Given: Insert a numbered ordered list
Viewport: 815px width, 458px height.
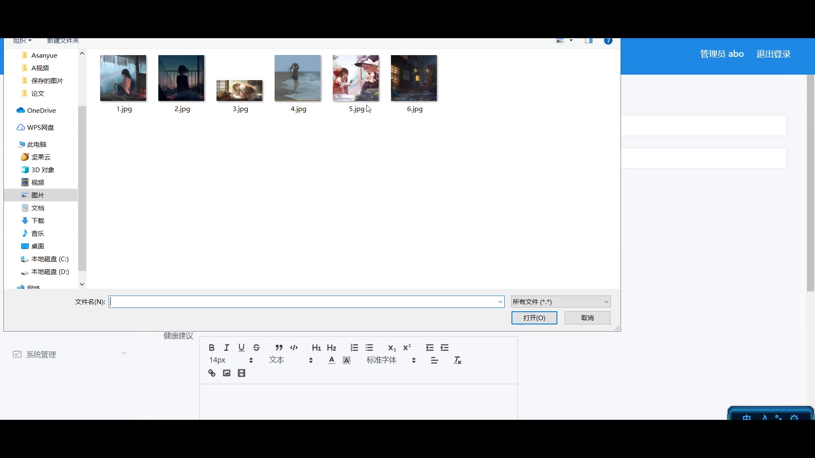Looking at the screenshot, I should pyautogui.click(x=354, y=348).
